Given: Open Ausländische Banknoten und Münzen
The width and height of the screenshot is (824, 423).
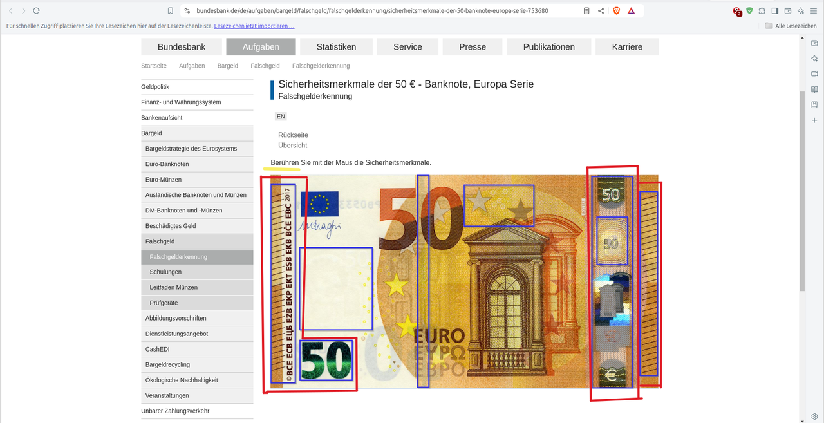Looking at the screenshot, I should pyautogui.click(x=197, y=195).
